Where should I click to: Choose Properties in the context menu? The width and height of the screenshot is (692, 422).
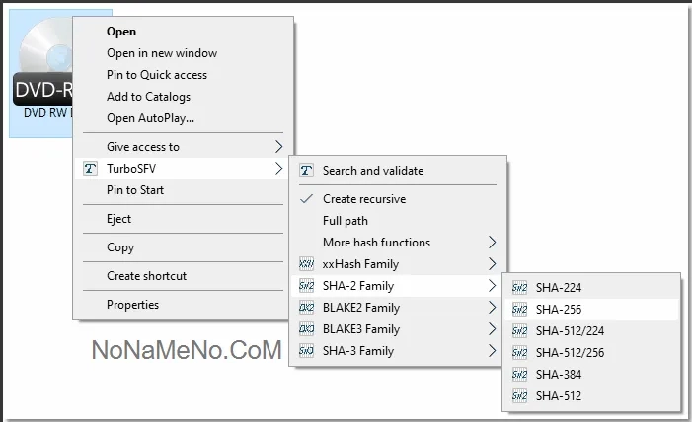[132, 305]
